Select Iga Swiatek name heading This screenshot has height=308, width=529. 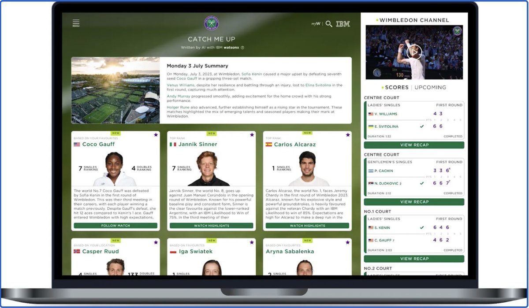coord(195,251)
